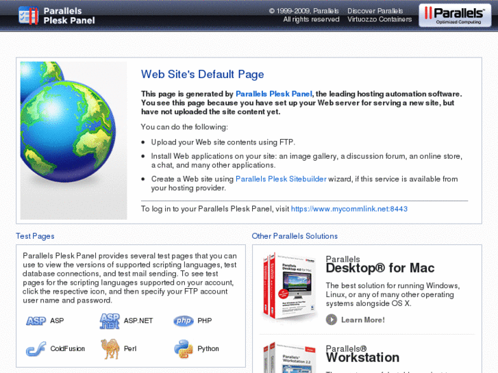Viewport: 498px width, 373px height.
Task: Click the ASP text label
Action: pos(57,321)
